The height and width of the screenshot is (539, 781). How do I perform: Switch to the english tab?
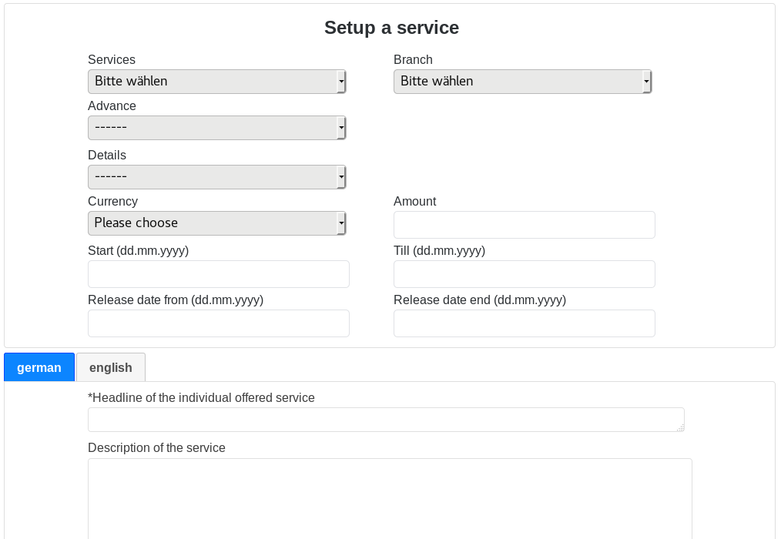tap(111, 367)
